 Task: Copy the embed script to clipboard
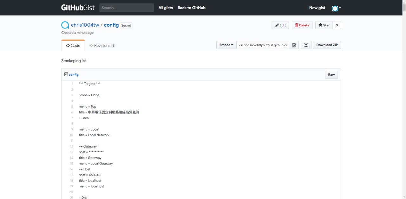294,45
